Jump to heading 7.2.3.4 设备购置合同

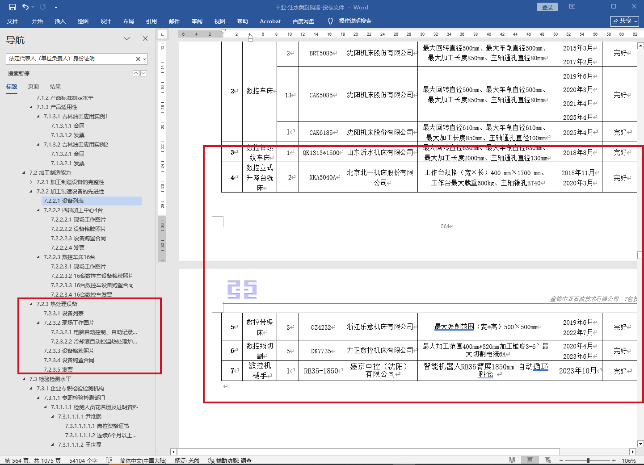point(69,360)
